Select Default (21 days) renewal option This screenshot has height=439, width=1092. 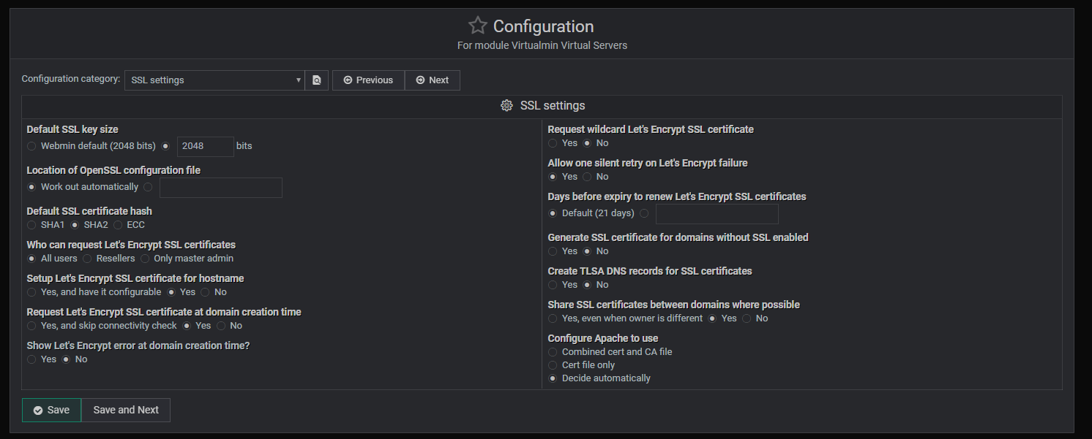click(553, 213)
